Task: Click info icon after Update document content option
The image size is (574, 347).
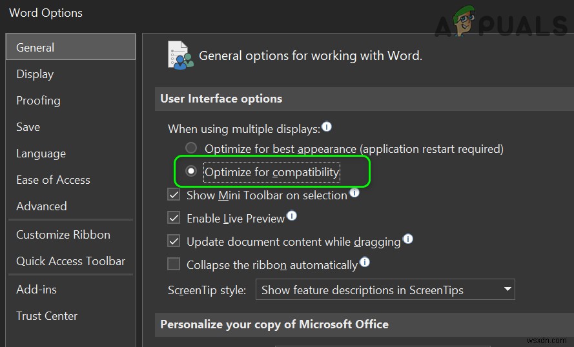Action: pyautogui.click(x=407, y=239)
